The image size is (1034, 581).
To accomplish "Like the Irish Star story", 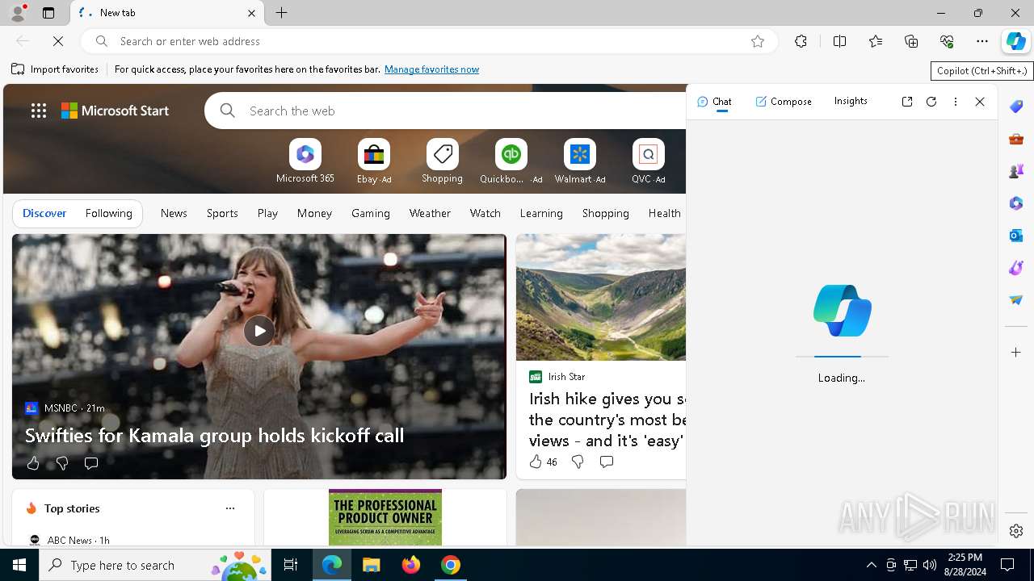I will pyautogui.click(x=543, y=462).
